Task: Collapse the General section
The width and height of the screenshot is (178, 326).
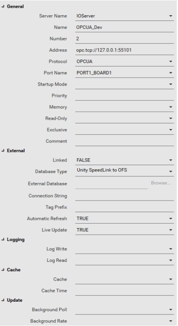Action: coord(3,7)
